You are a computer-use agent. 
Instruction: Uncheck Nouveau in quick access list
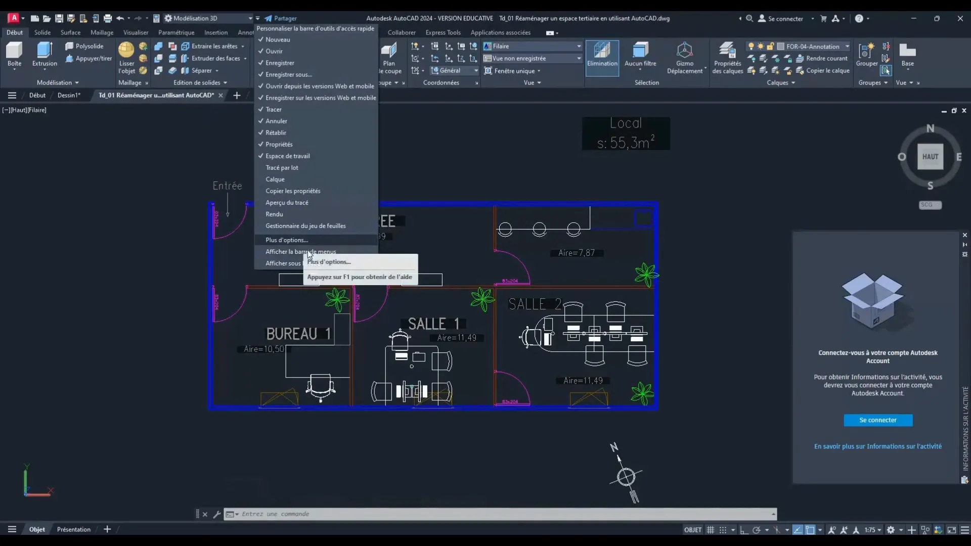[278, 39]
